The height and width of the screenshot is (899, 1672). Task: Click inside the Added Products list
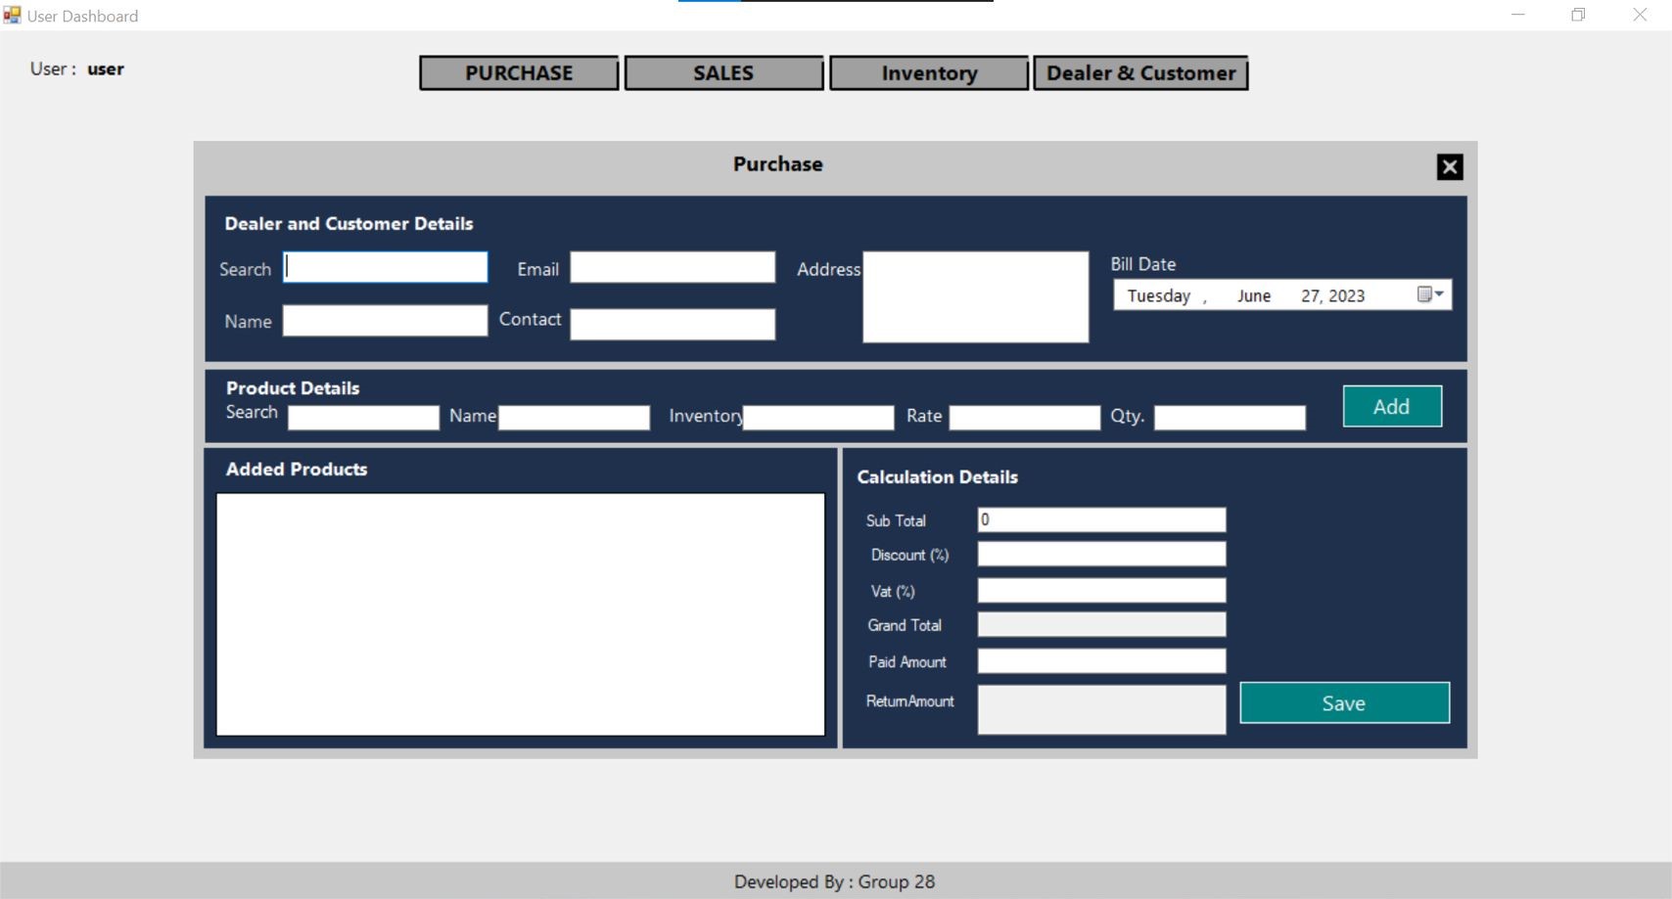point(520,614)
